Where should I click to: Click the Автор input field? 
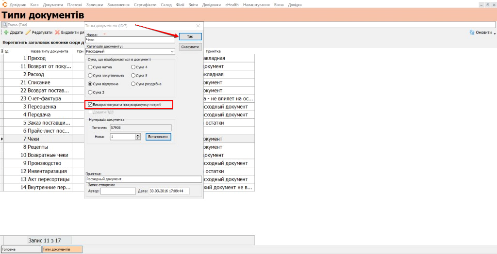[118, 191]
